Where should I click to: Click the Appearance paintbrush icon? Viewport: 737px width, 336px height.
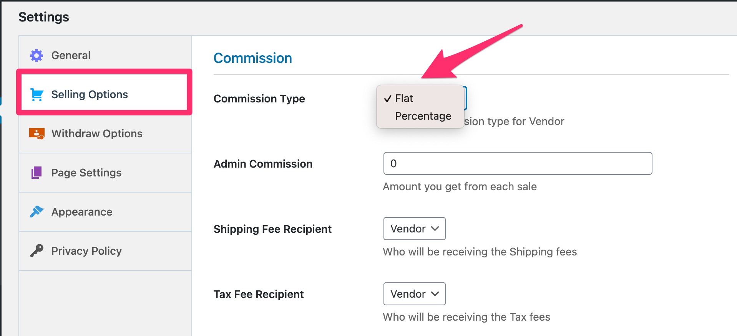[37, 211]
